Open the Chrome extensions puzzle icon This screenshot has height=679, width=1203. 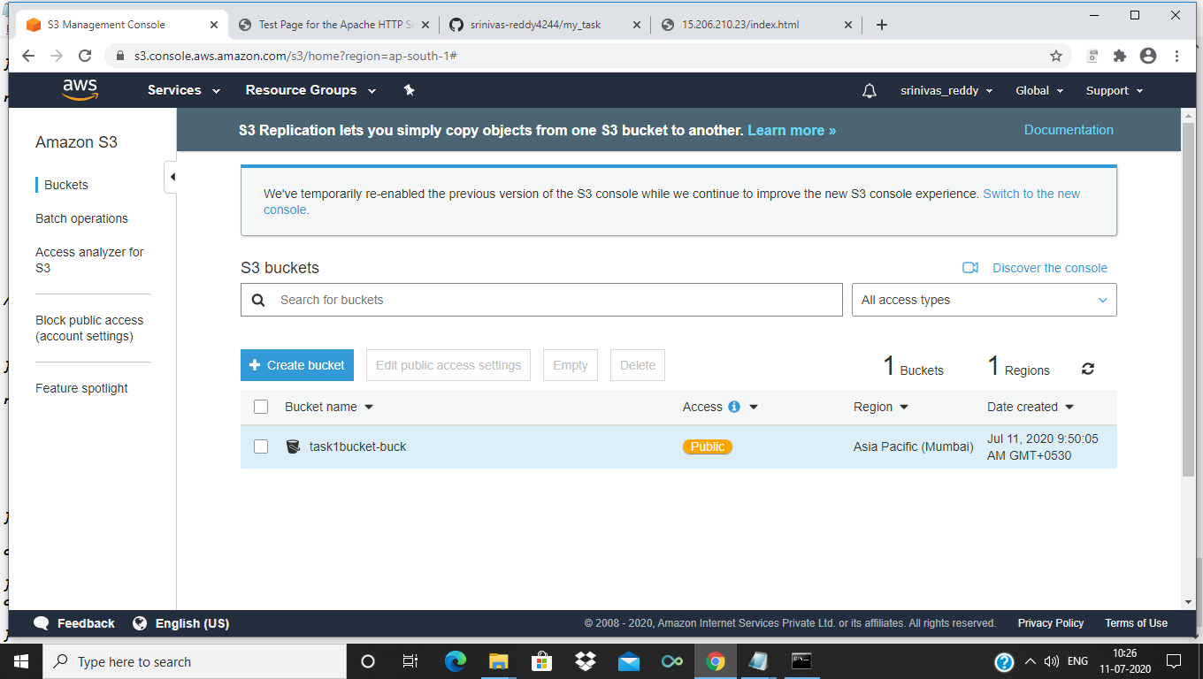[x=1120, y=56]
